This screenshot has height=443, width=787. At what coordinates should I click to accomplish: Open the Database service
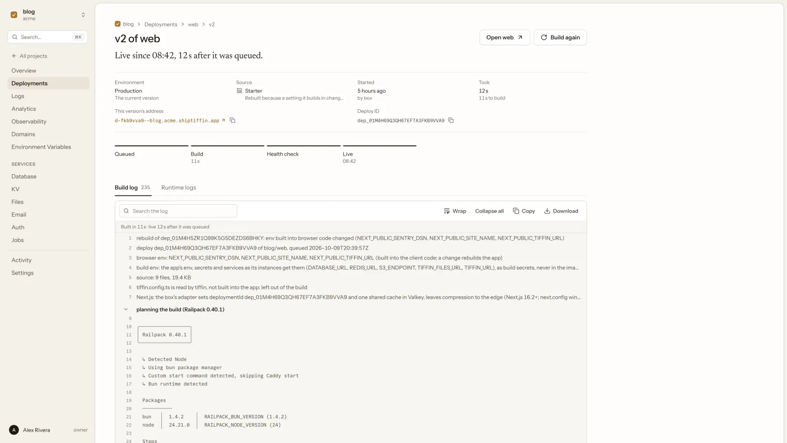coord(48,177)
